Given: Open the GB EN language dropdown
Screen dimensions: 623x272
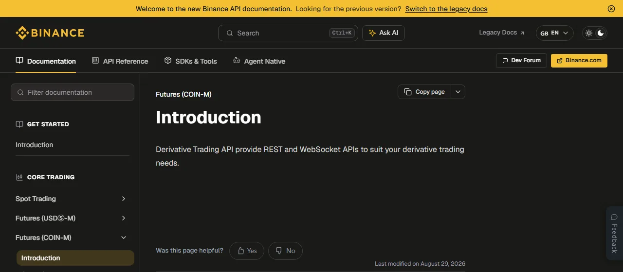Looking at the screenshot, I should (x=555, y=33).
